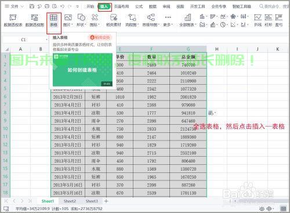
Task: Insert a scatter chart from small icons
Action: pyautogui.click(x=234, y=25)
